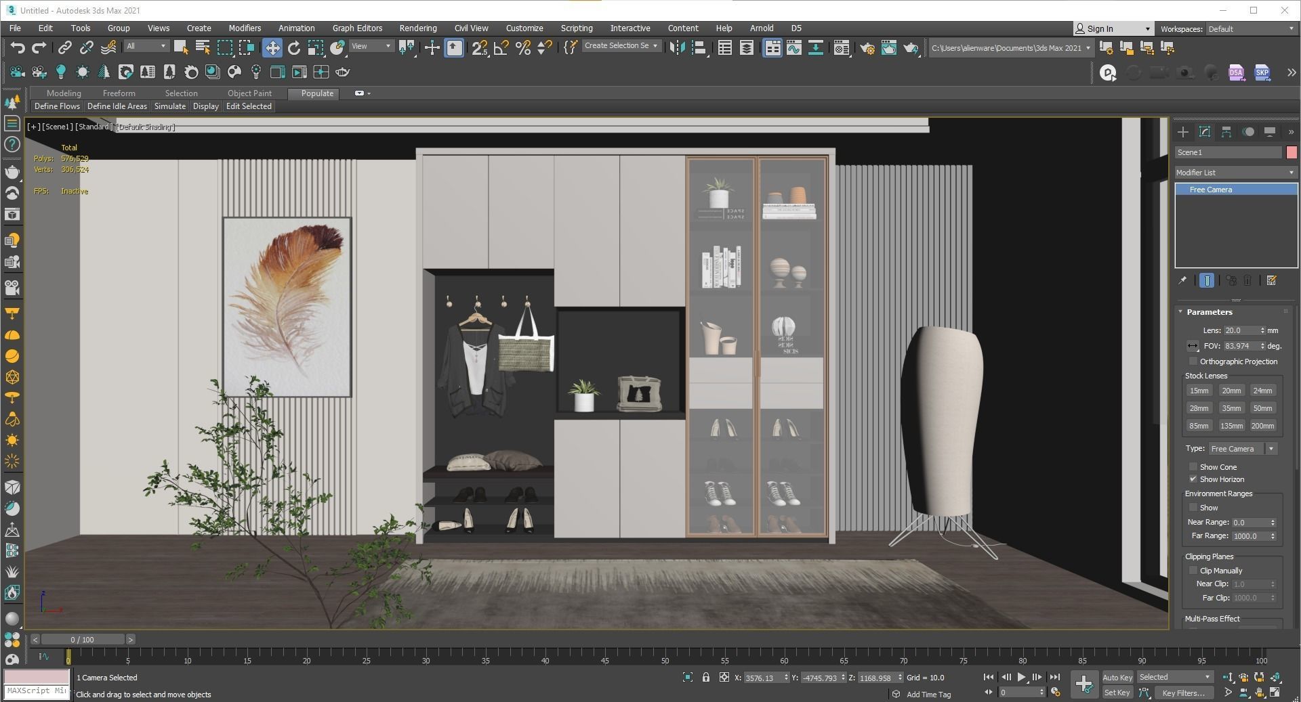Click the Define Idle Areas button
The width and height of the screenshot is (1301, 702).
coord(117,106)
